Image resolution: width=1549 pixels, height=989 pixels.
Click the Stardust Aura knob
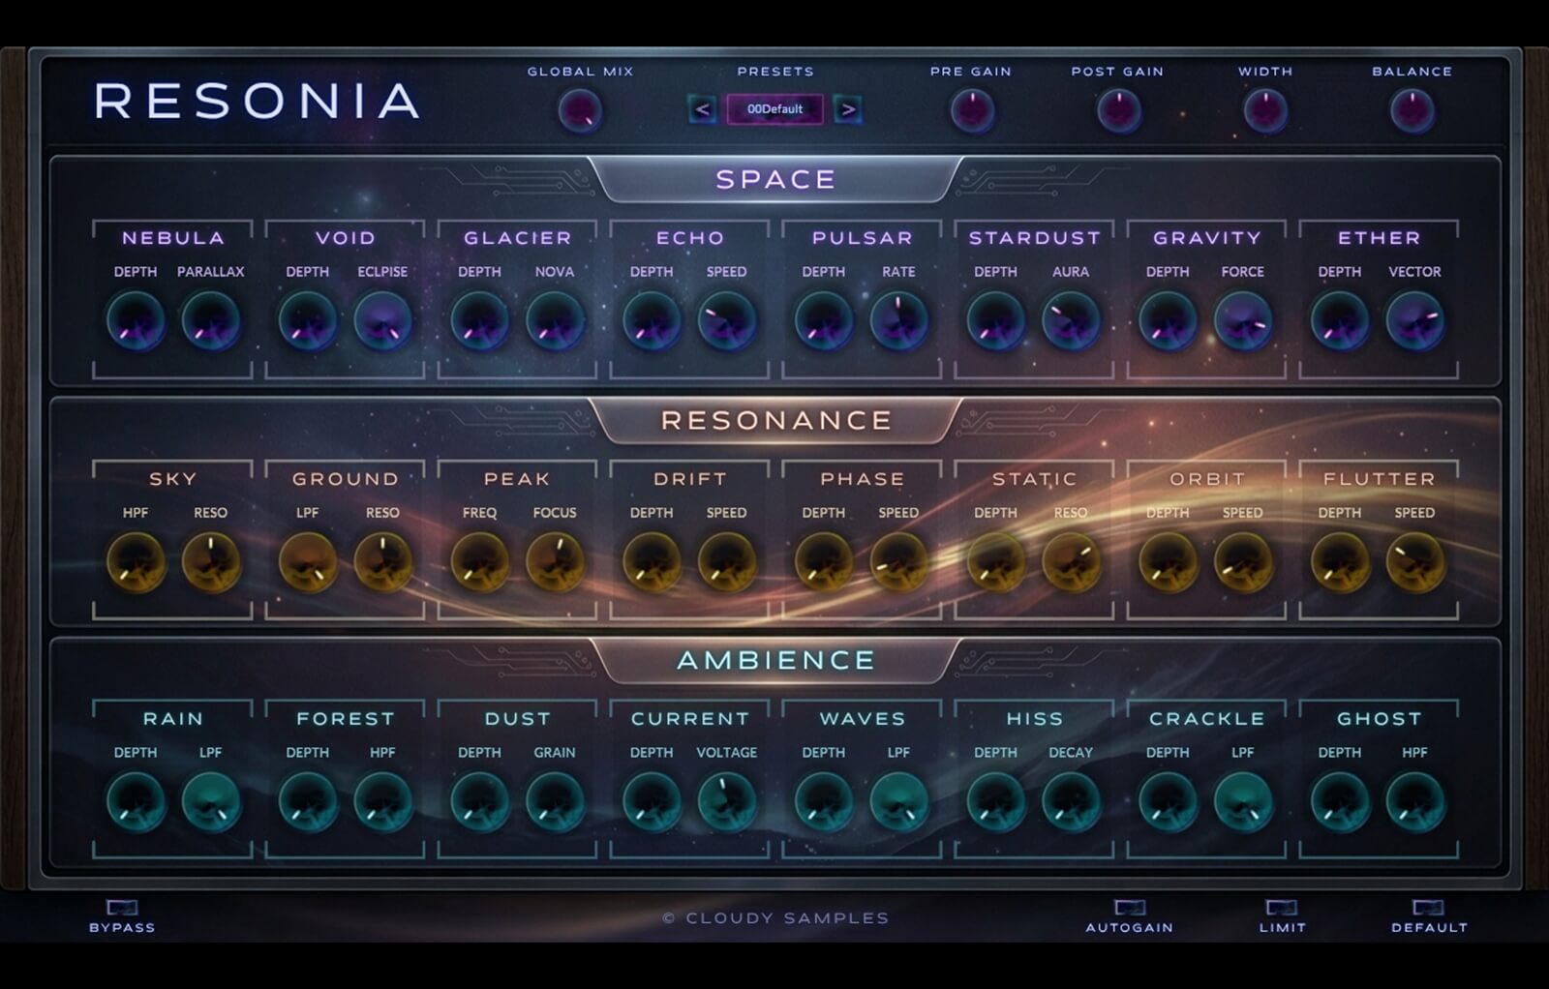coord(1071,321)
